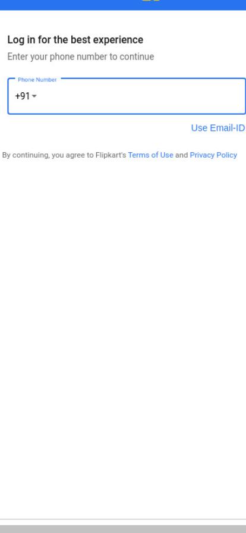246x533 pixels.
Task: Open the Terms of Use link
Action: [x=150, y=155]
